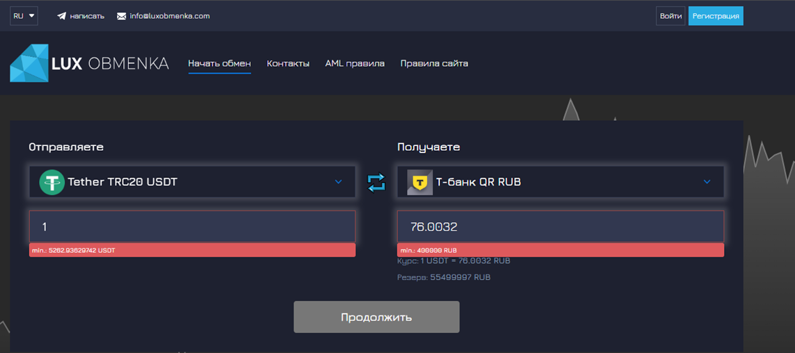Open the Т-банк QR RUB currency dropdown

click(x=560, y=182)
